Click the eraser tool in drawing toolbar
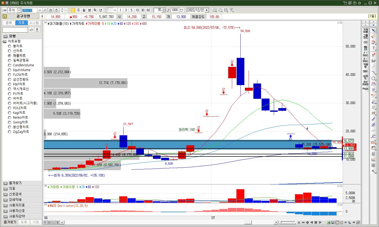 tap(373, 36)
